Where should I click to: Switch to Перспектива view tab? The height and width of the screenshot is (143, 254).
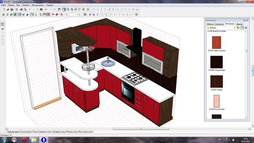(13, 132)
